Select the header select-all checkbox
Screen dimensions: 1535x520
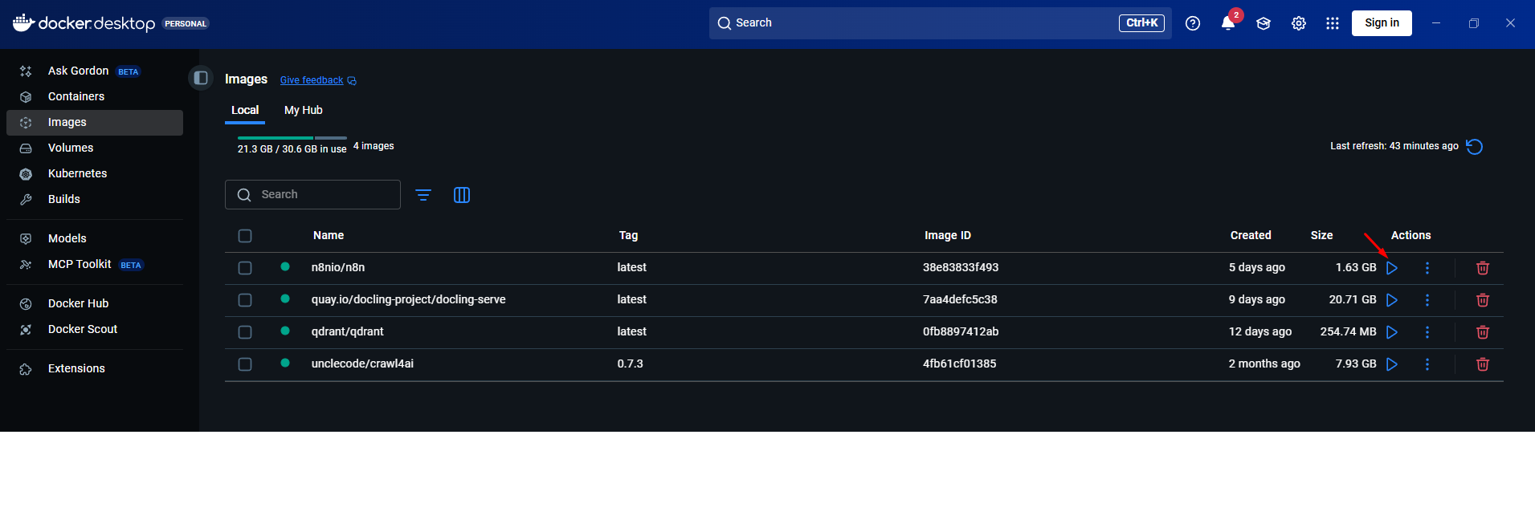click(245, 236)
